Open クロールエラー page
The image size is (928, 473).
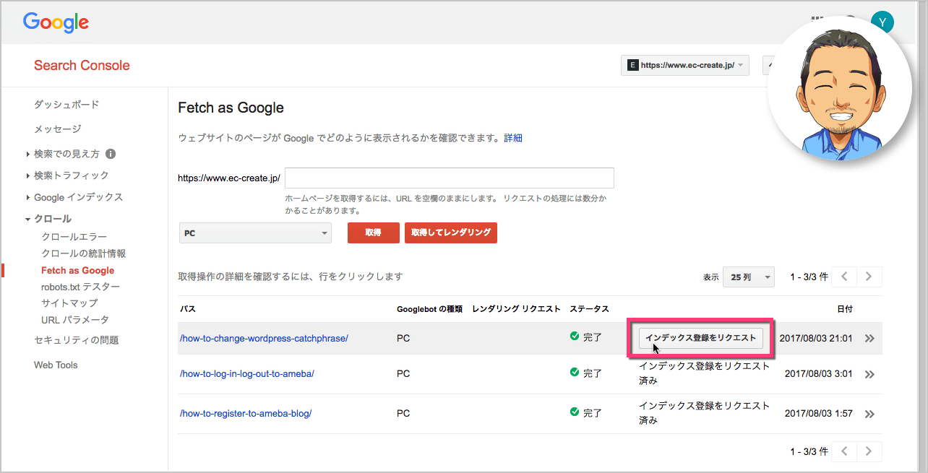point(74,237)
